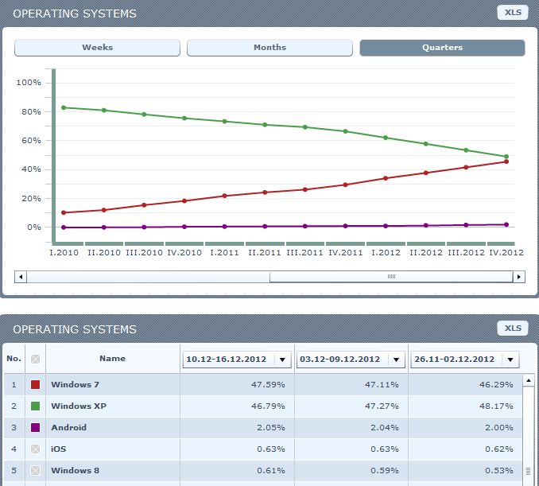Toggle the Windows 8 series checkbox
Image resolution: width=539 pixels, height=486 pixels.
pos(35,471)
